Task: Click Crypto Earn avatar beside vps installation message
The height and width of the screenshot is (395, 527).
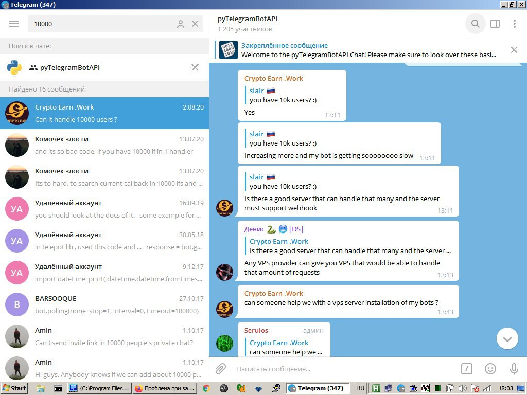Action: (x=224, y=309)
